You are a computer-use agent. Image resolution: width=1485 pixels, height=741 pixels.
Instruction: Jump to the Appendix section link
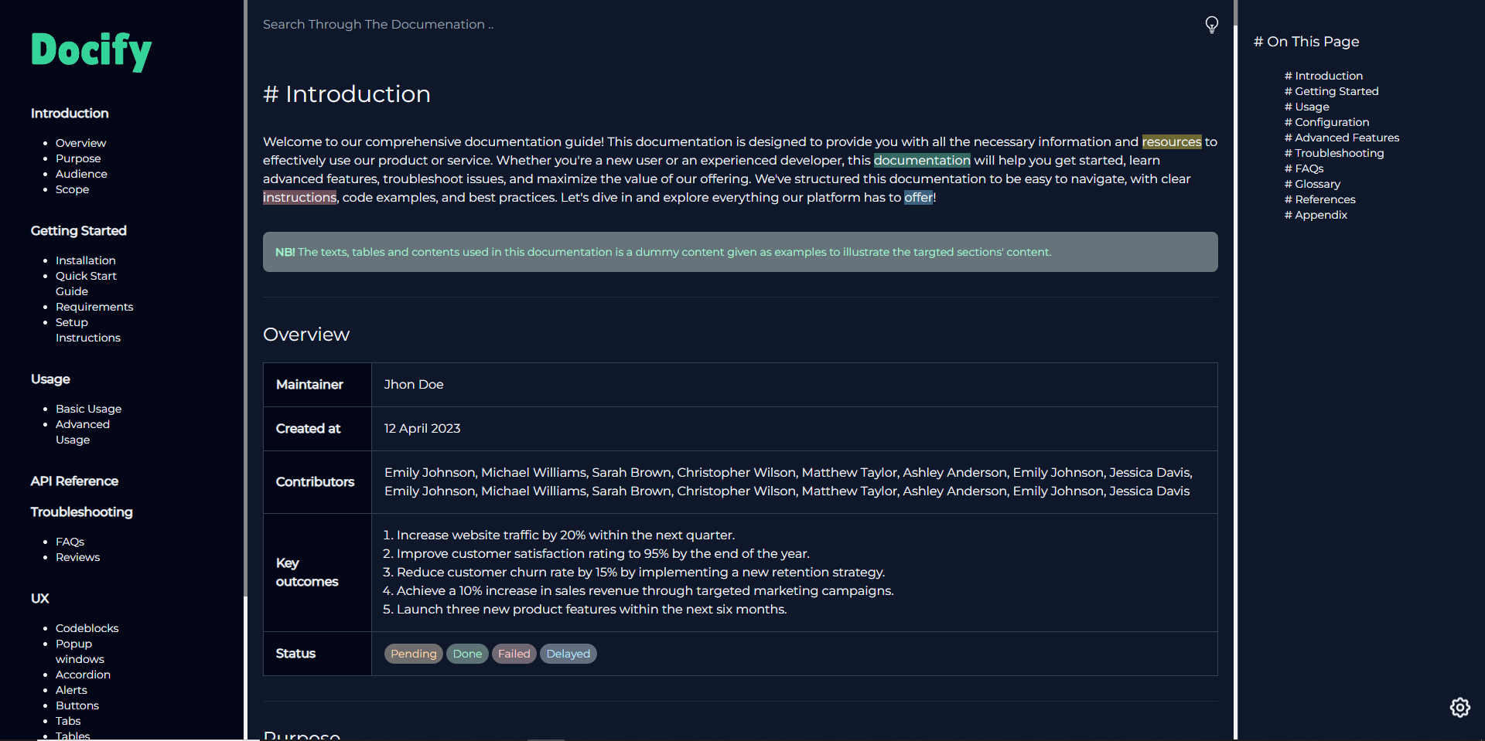click(x=1315, y=215)
